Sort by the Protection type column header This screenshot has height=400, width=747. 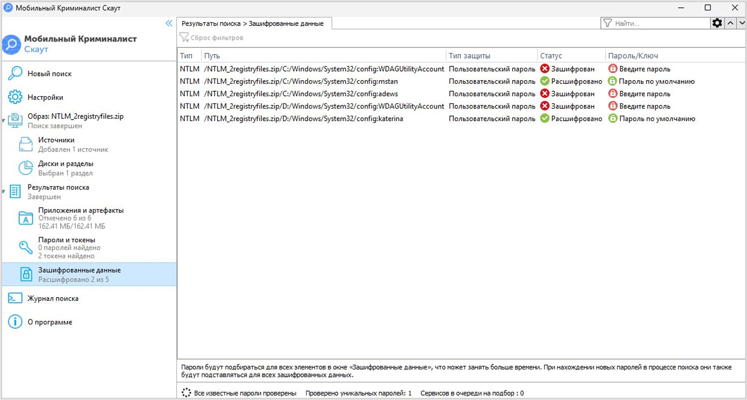point(469,56)
